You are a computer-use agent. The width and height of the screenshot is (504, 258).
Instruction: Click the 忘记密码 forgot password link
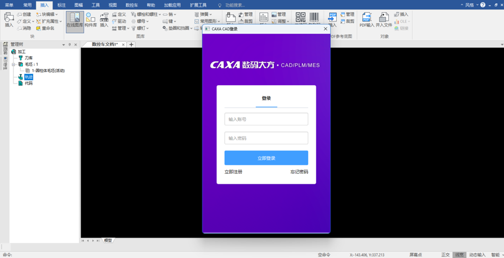click(x=299, y=172)
